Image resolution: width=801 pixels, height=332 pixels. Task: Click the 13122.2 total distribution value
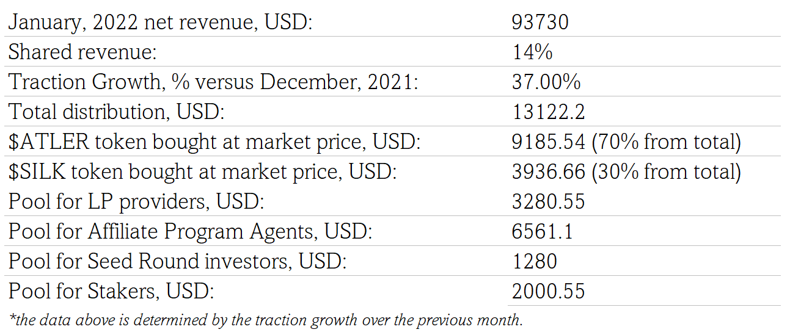(x=549, y=112)
